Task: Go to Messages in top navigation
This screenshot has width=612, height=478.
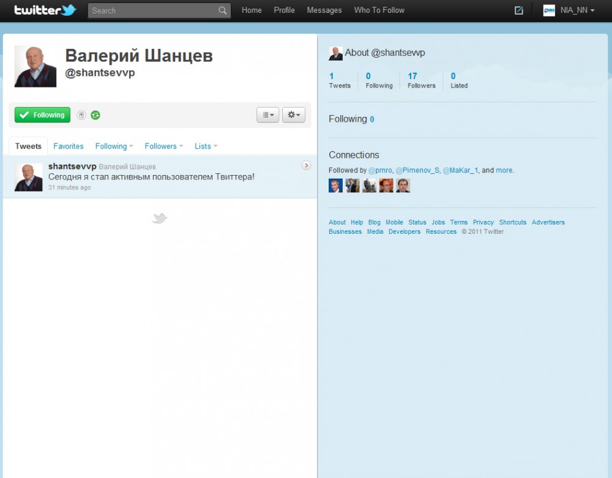Action: point(324,10)
